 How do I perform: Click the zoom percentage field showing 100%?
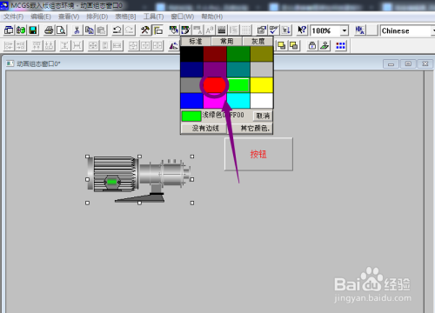click(x=325, y=30)
